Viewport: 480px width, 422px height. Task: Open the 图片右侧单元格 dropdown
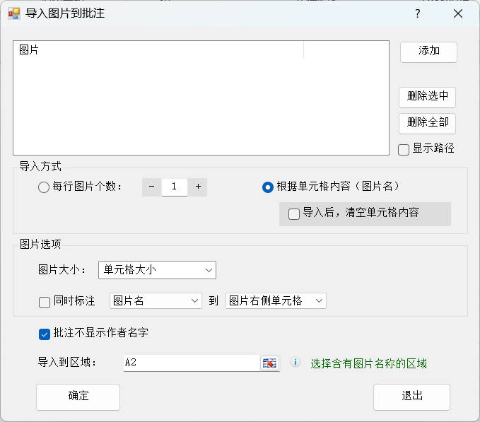(276, 301)
